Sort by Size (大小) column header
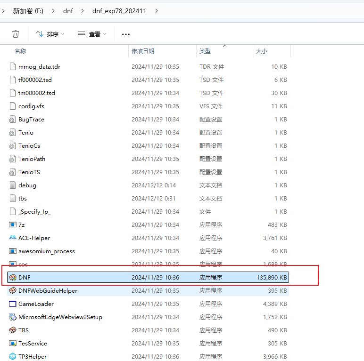Image resolution: width=364 pixels, height=361 pixels. (261, 51)
